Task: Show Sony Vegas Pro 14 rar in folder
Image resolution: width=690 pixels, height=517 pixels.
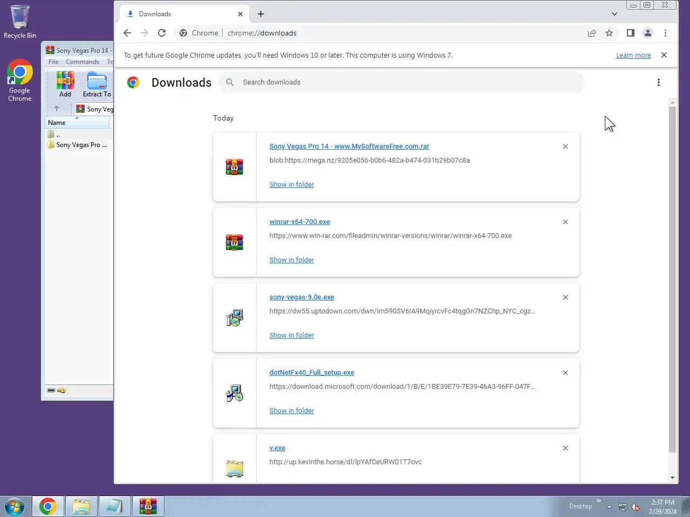Action: coord(292,185)
